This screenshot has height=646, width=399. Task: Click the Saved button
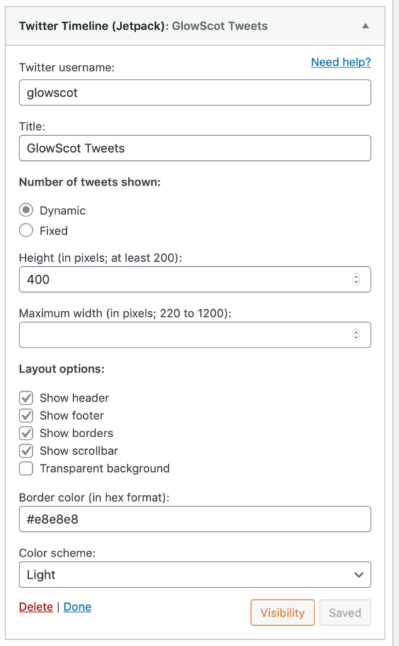click(x=345, y=612)
